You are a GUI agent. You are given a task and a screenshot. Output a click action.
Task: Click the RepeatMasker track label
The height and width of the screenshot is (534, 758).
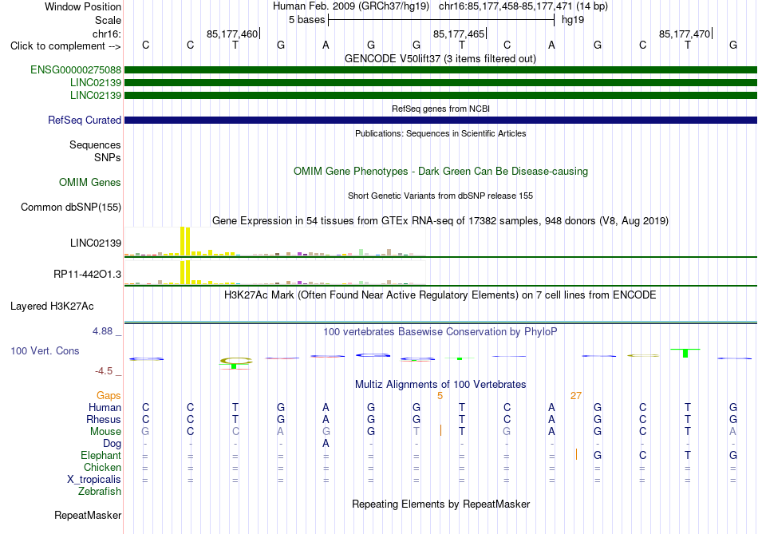point(88,516)
